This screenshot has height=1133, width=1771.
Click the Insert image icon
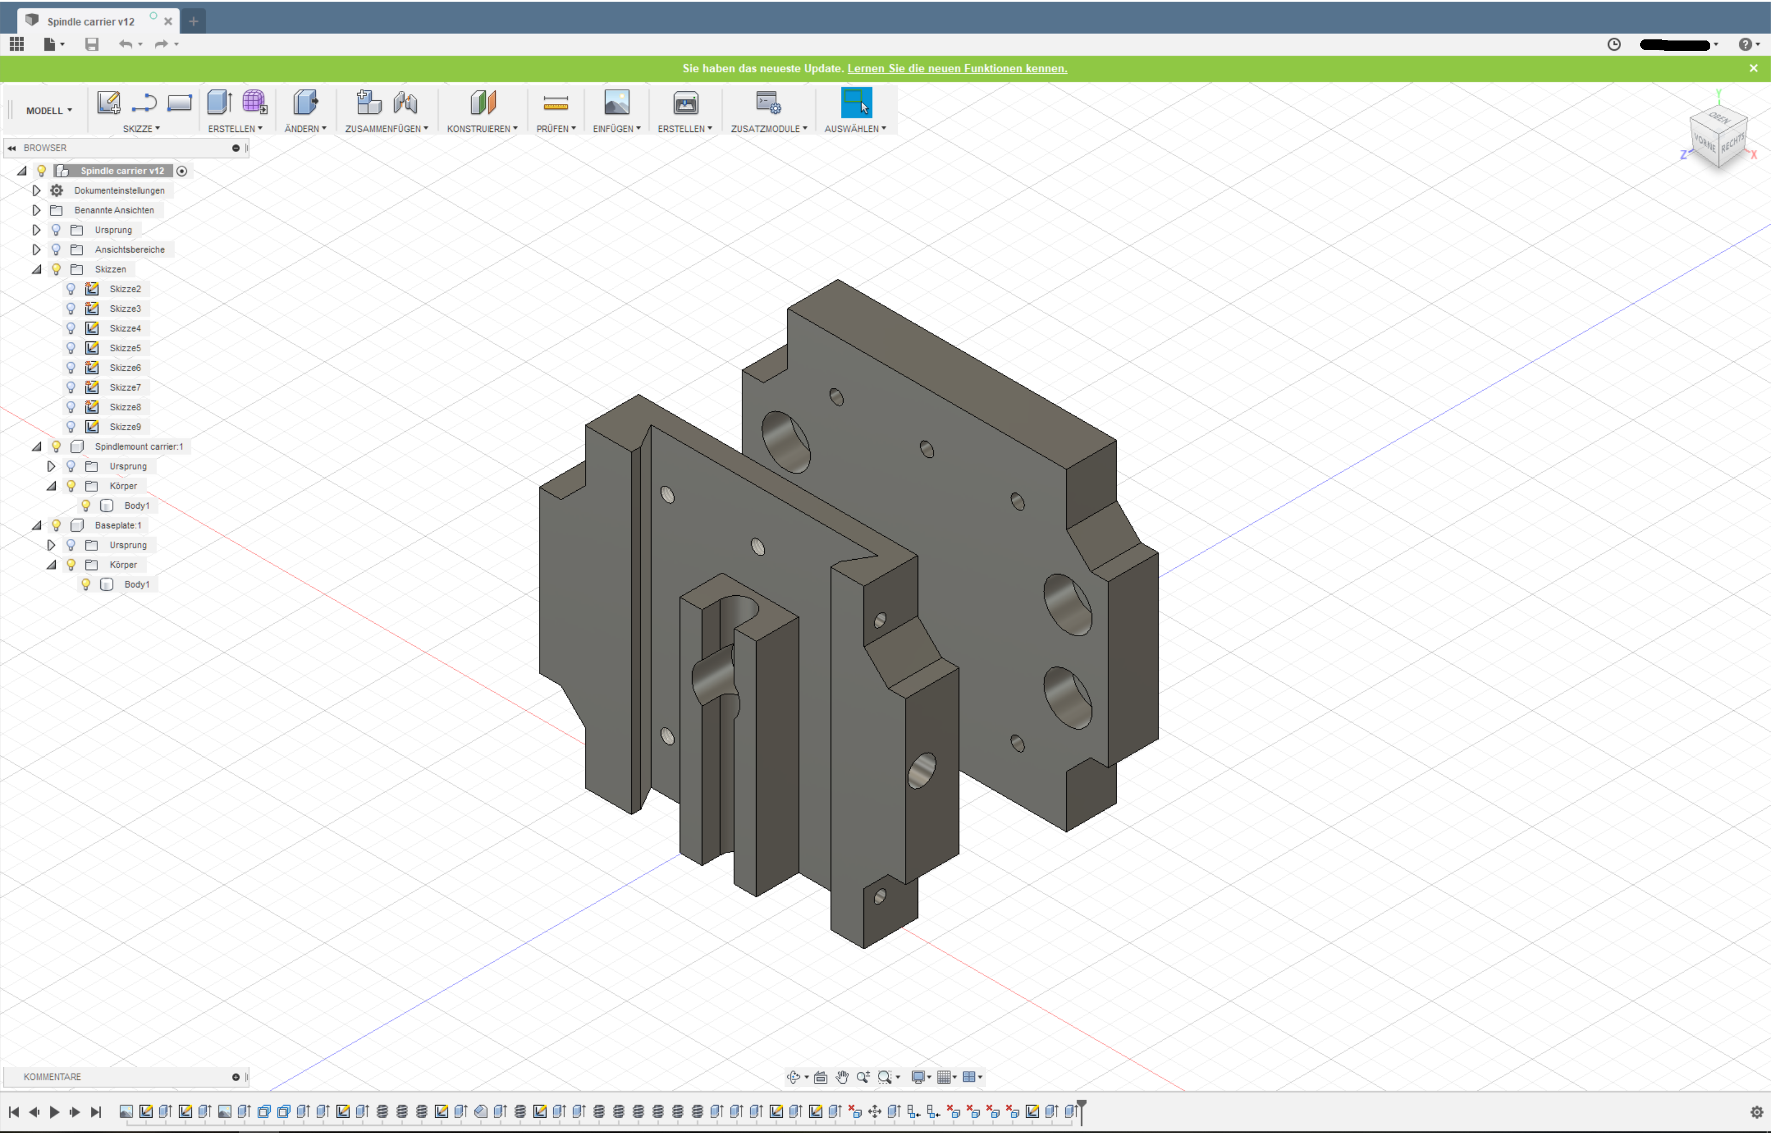tap(617, 102)
